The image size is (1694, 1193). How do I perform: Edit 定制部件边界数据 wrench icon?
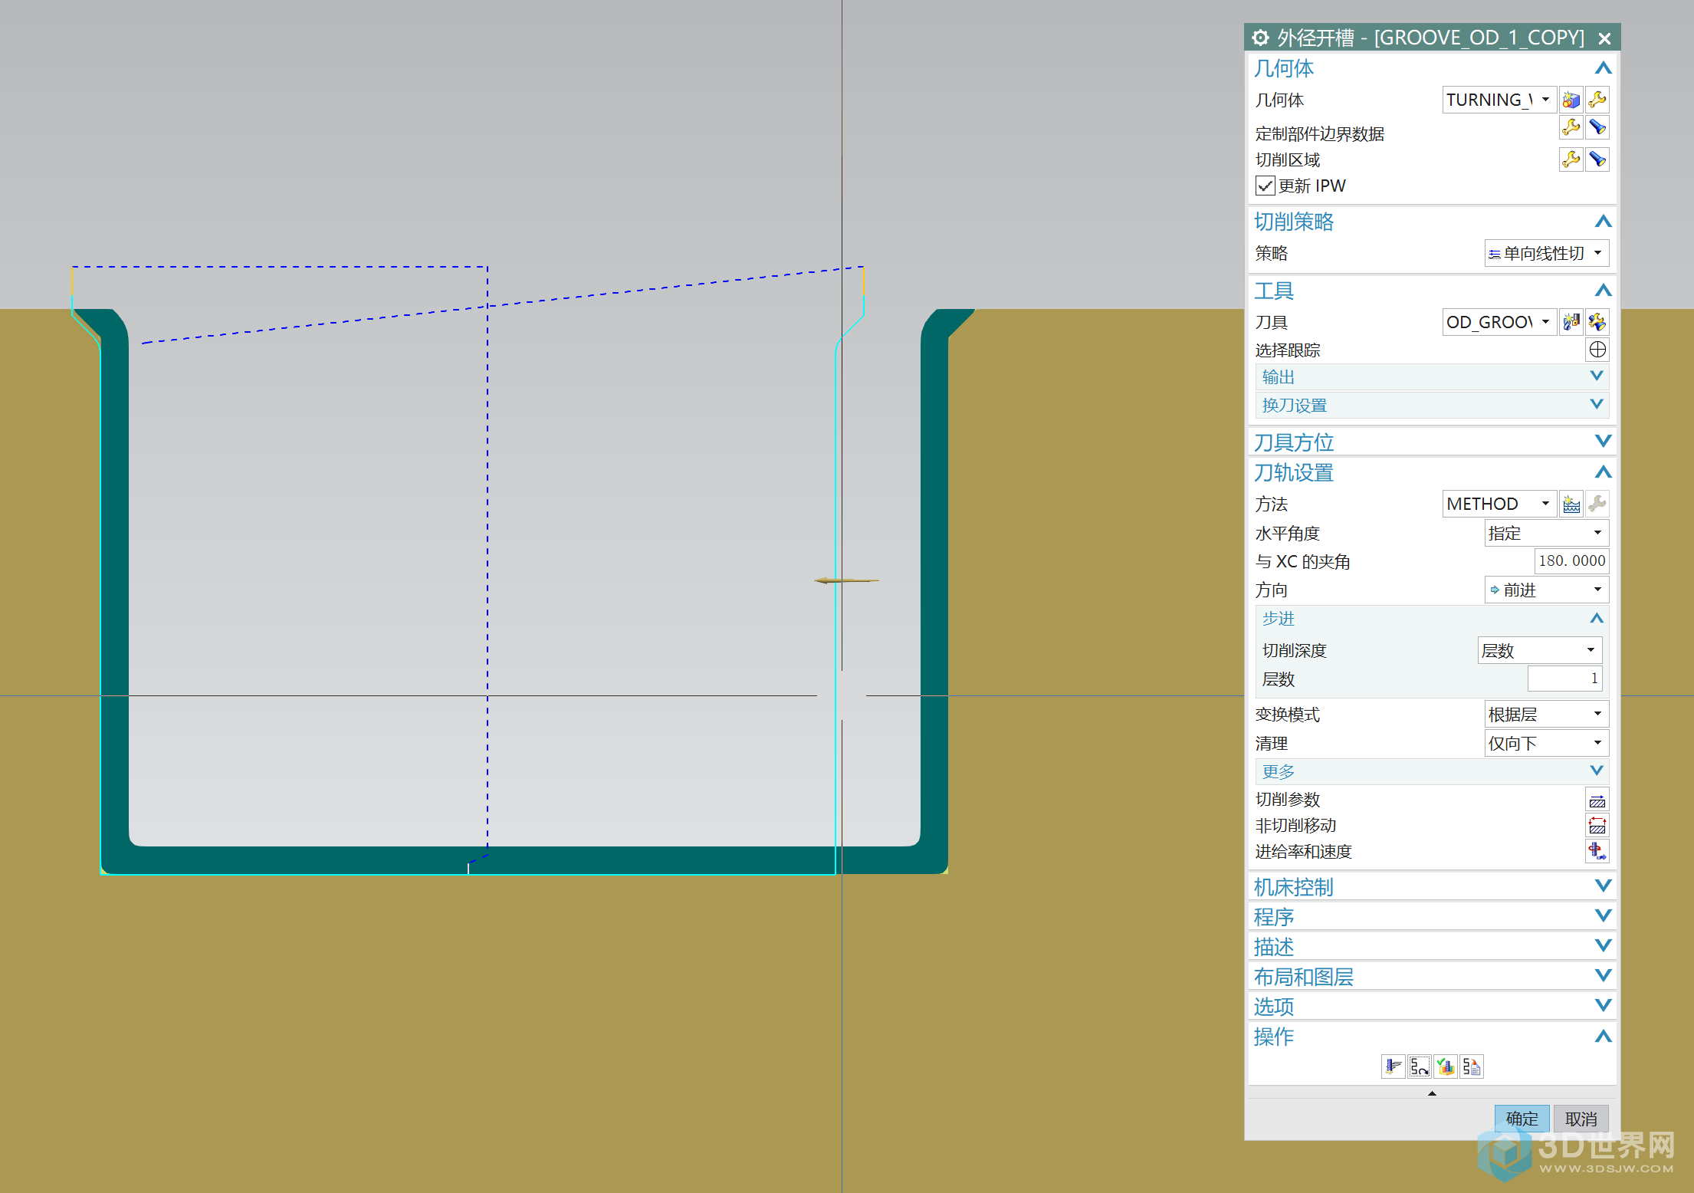pos(1571,127)
